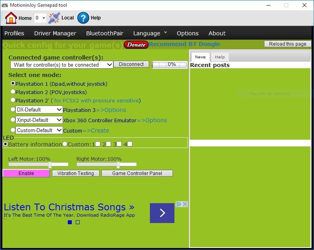Screen dimensions: 314x250
Task: Open the About menu item
Action: tap(217, 33)
